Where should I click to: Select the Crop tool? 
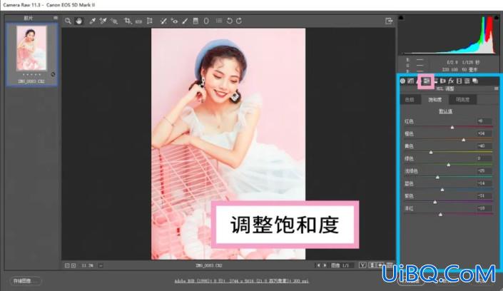(x=128, y=21)
